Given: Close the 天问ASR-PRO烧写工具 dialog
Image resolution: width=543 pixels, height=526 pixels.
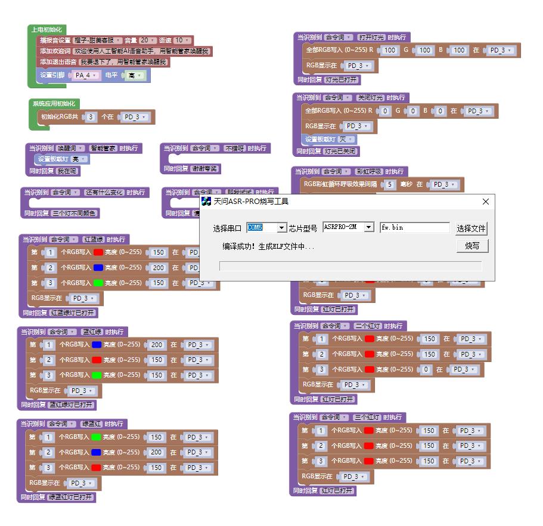Looking at the screenshot, I should 486,202.
